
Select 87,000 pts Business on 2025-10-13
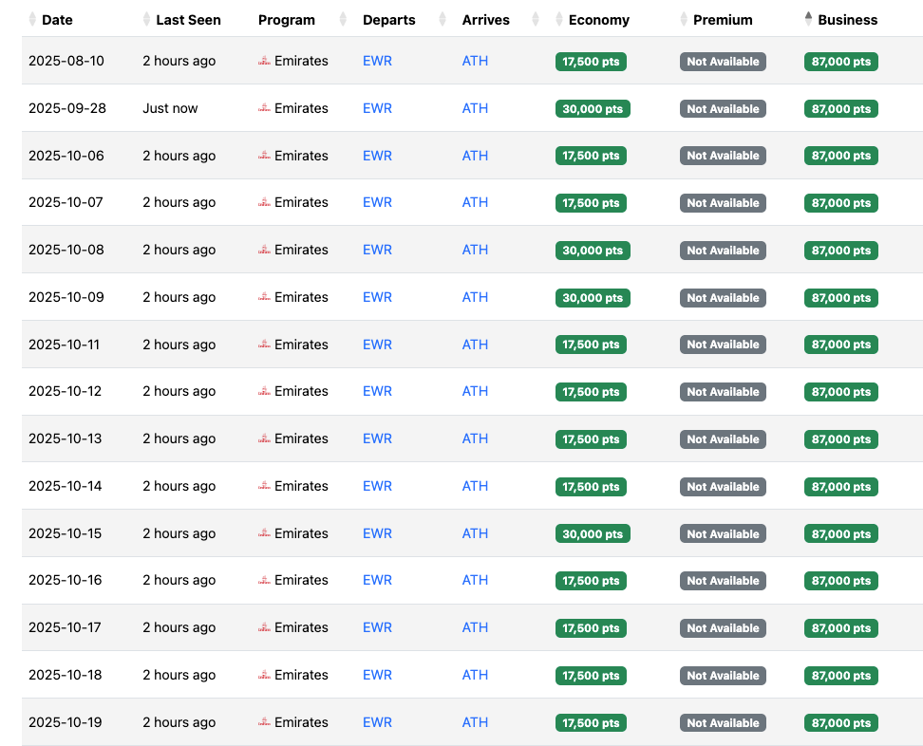841,438
